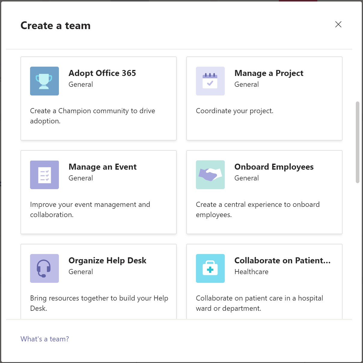Click the Onboard Employees handshake icon
363x363 pixels.
tap(210, 175)
